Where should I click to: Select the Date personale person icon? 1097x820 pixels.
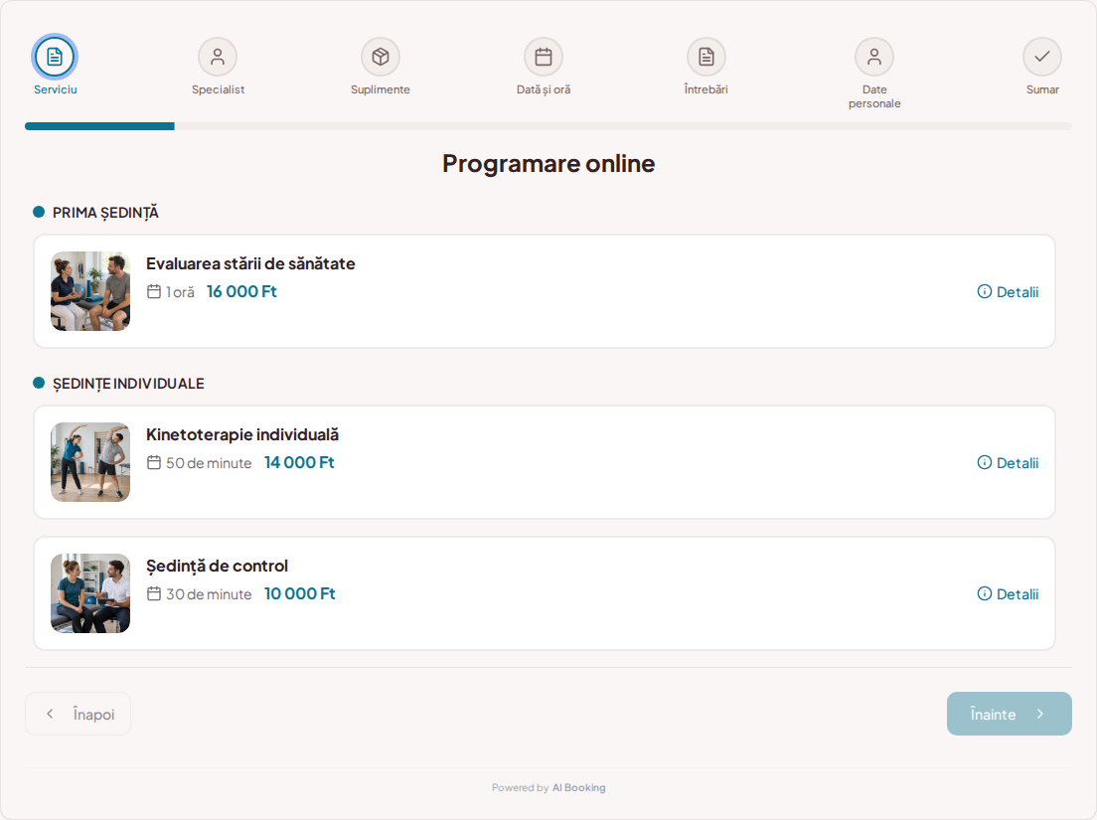point(874,57)
